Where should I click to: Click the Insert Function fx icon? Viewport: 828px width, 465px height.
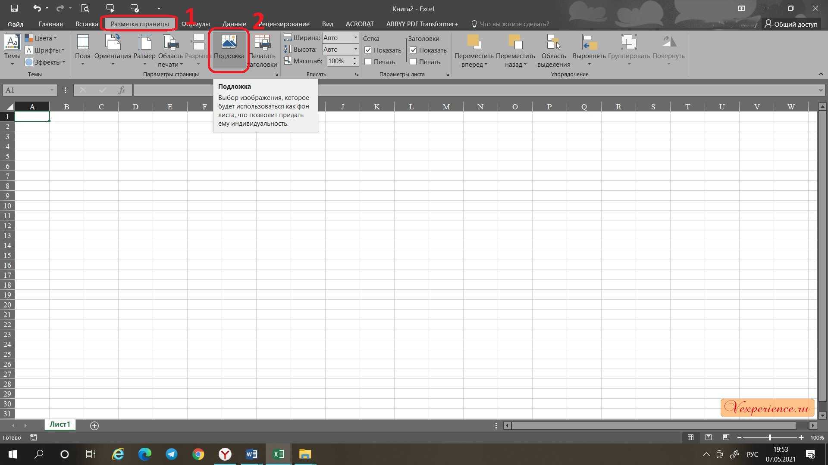point(122,90)
